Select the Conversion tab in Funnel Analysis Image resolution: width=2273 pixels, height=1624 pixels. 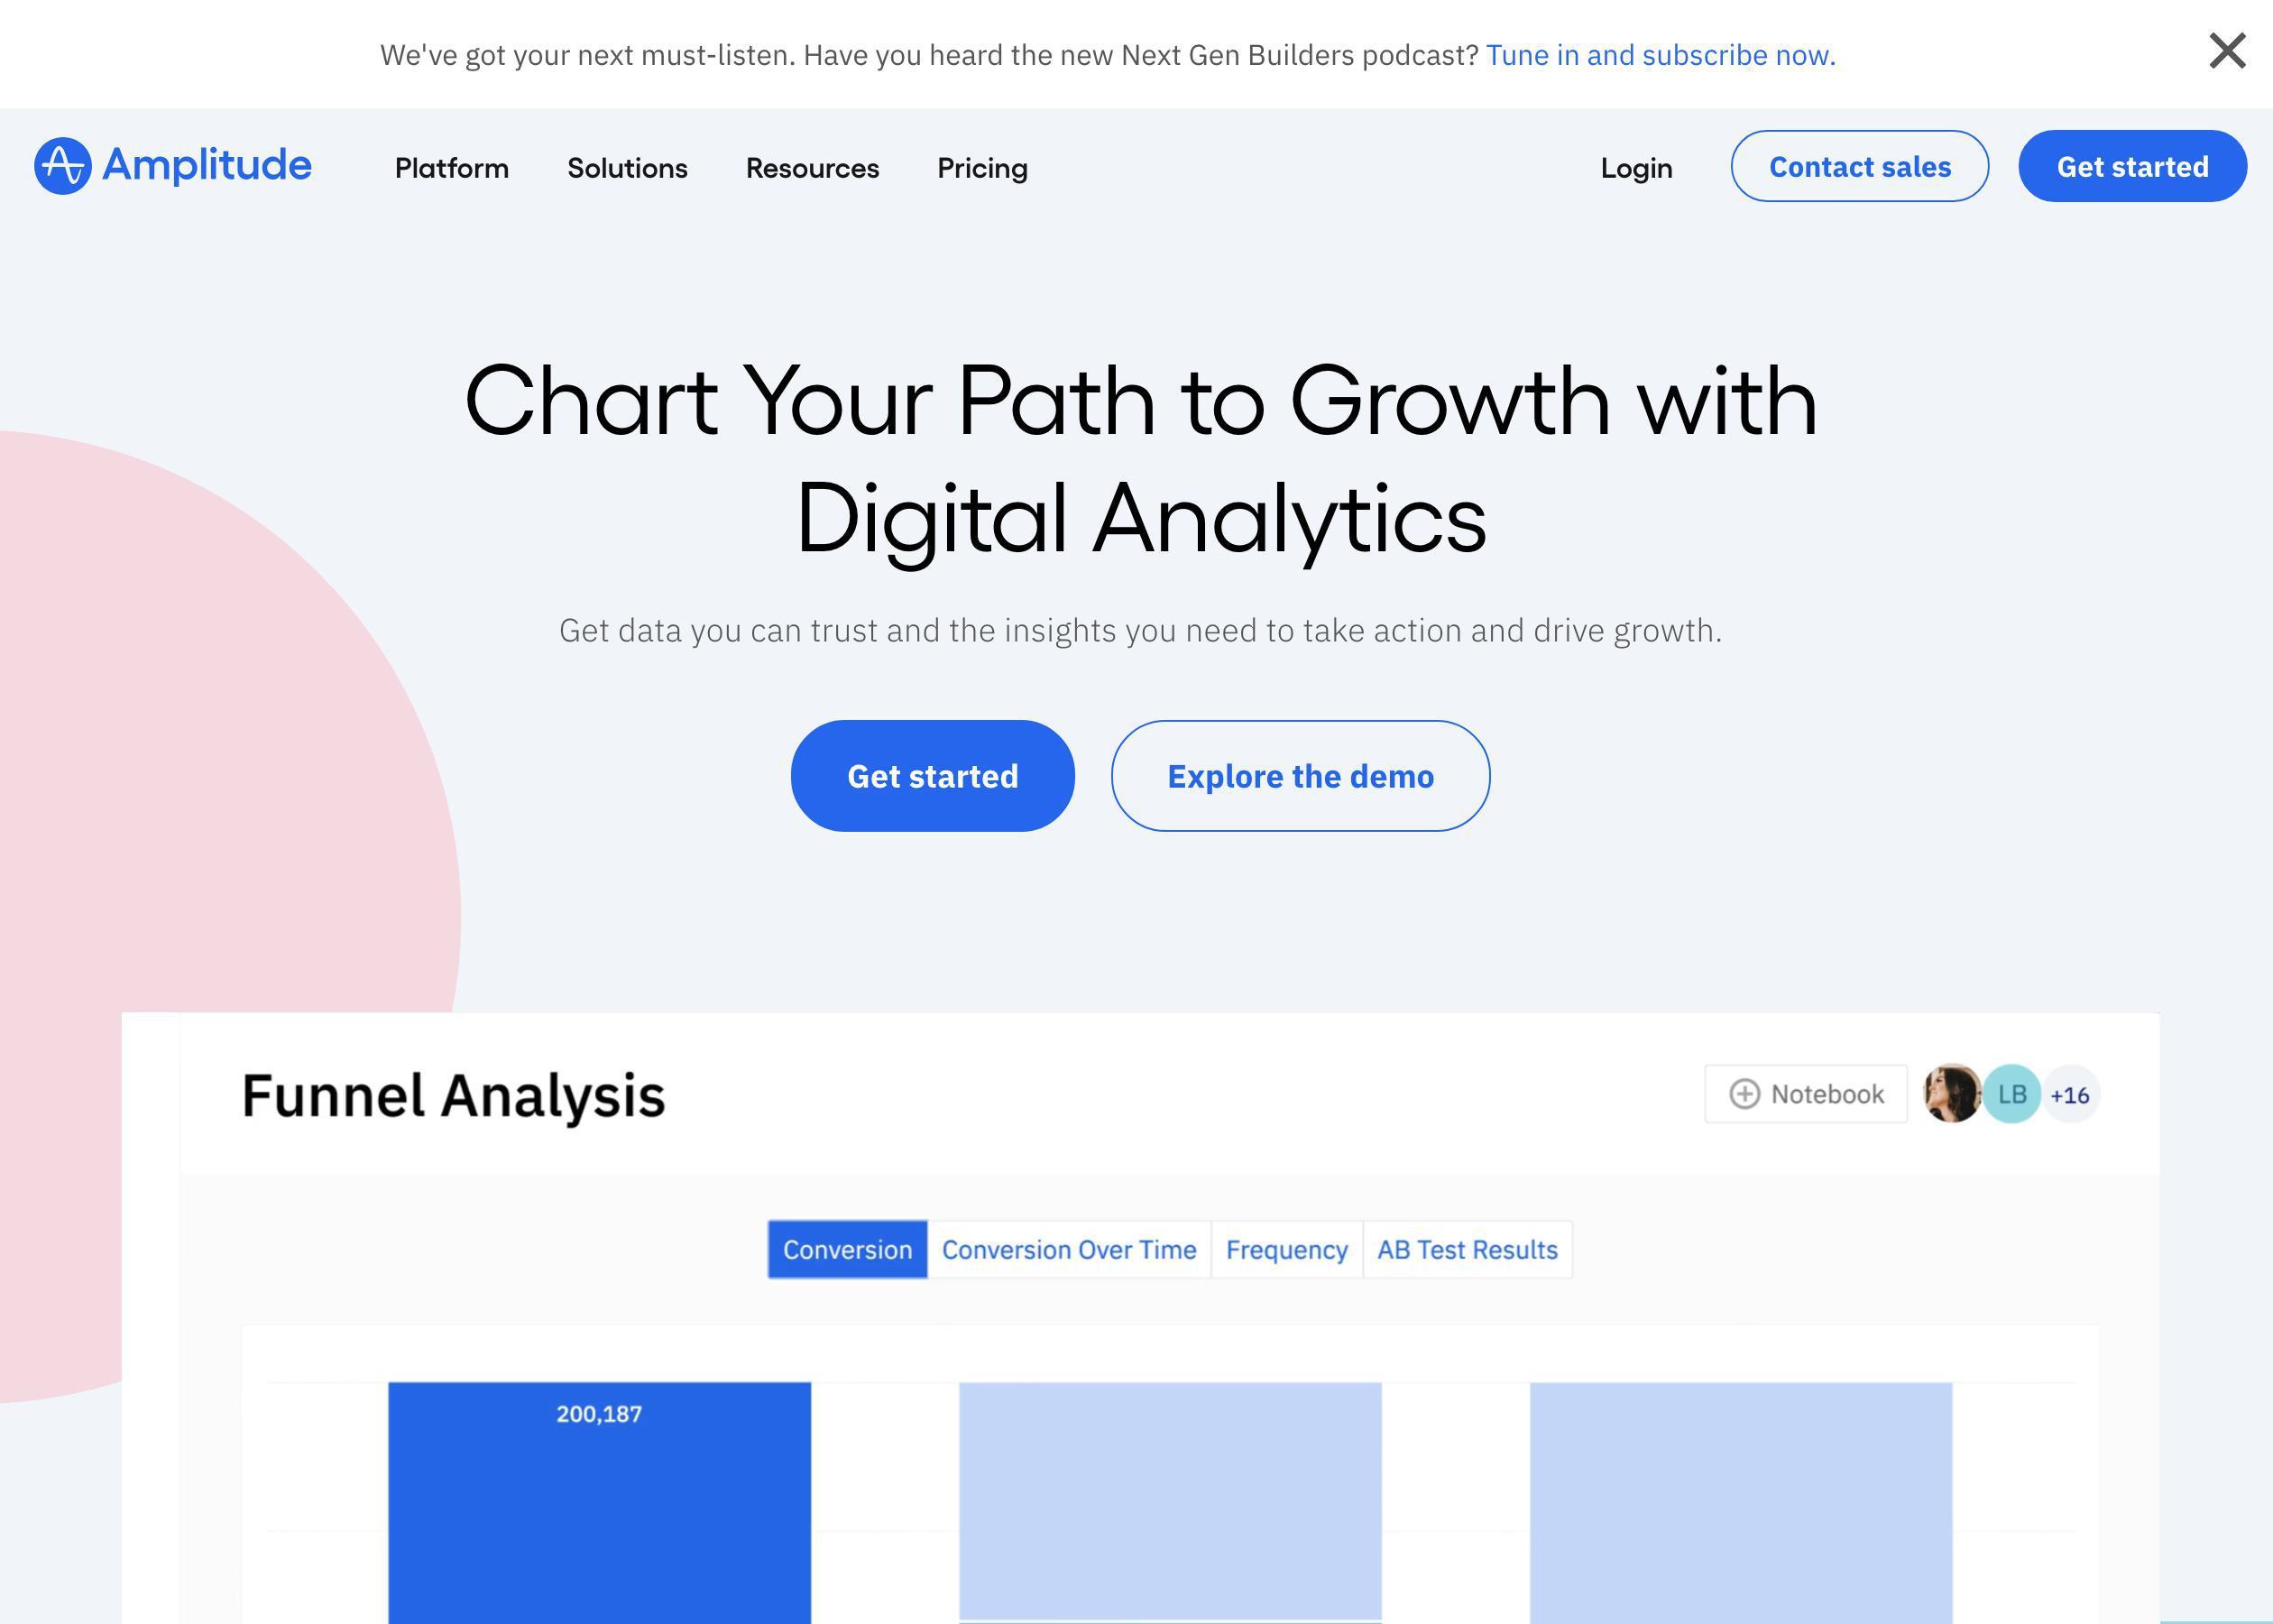(849, 1250)
